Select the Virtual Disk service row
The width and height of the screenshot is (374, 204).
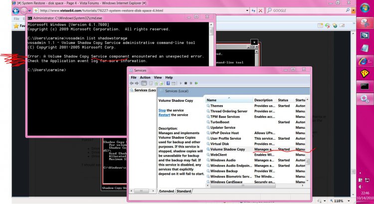[x=255, y=144]
